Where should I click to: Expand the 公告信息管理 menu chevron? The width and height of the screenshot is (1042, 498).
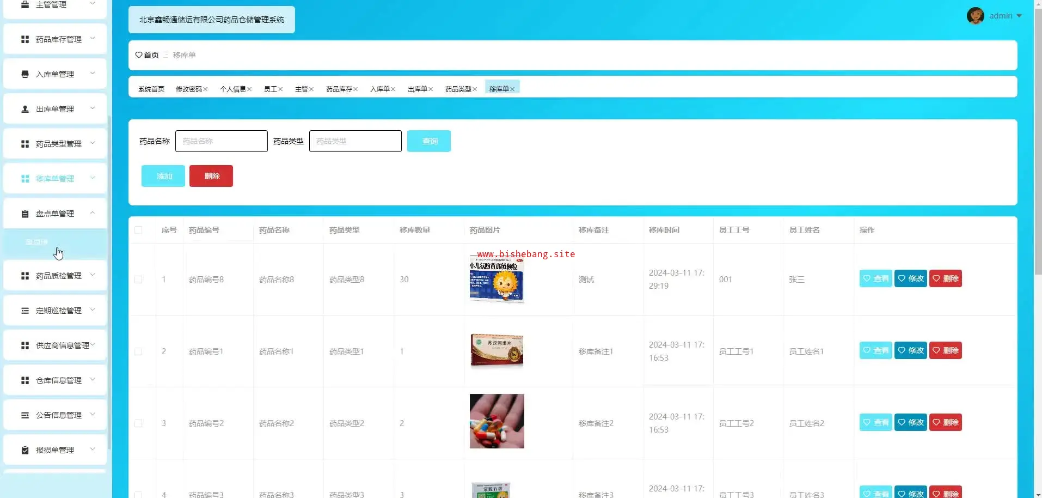tap(93, 414)
